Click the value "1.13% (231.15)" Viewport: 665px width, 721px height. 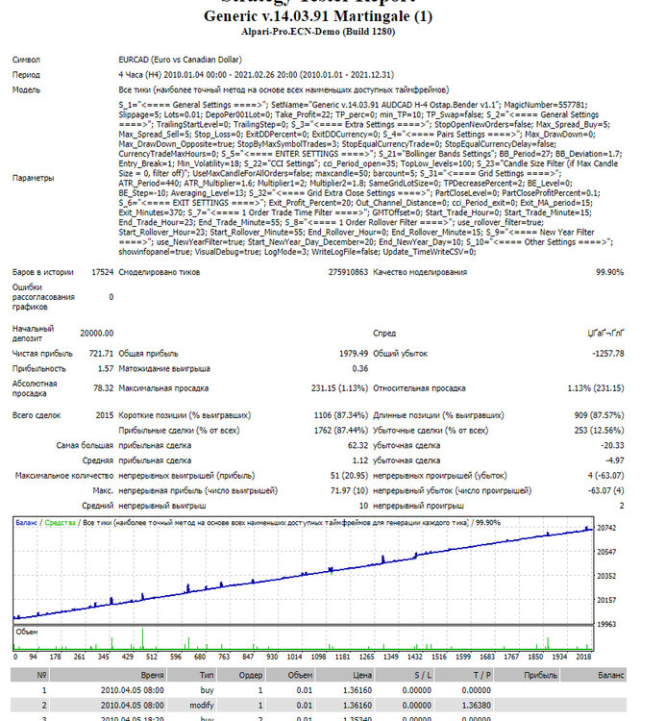click(596, 388)
